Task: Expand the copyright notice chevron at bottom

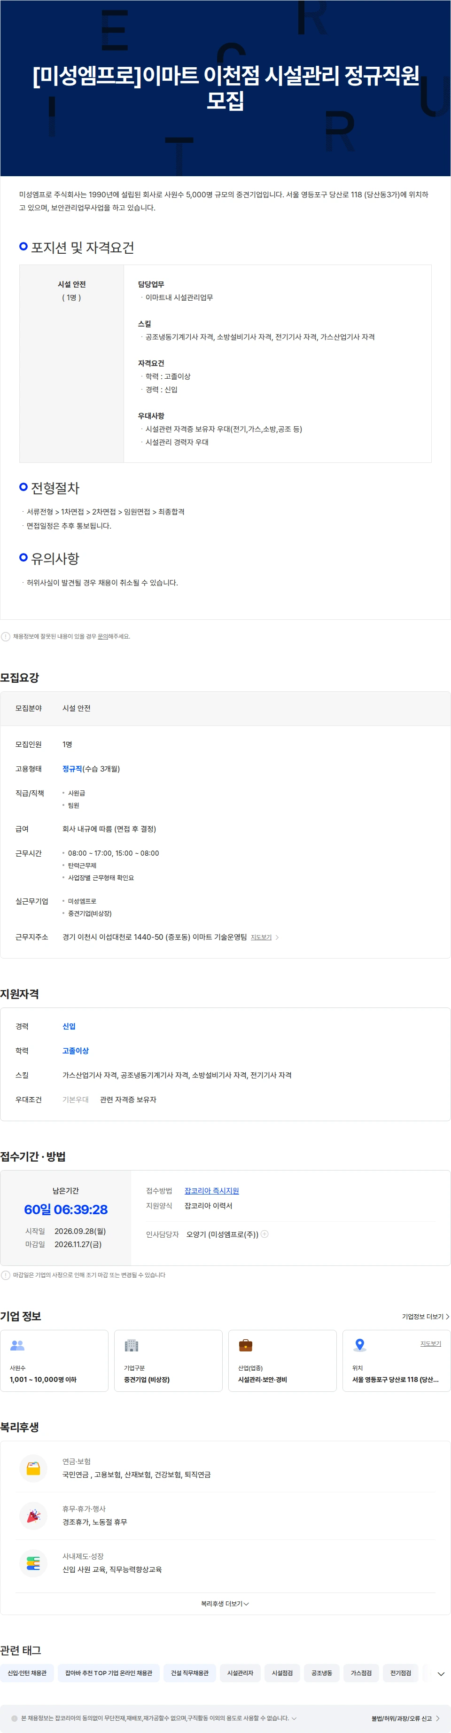Action: tap(294, 1718)
